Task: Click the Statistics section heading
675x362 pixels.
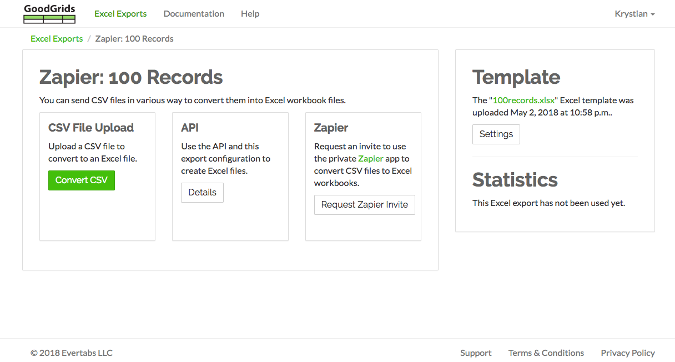Action: click(x=515, y=180)
